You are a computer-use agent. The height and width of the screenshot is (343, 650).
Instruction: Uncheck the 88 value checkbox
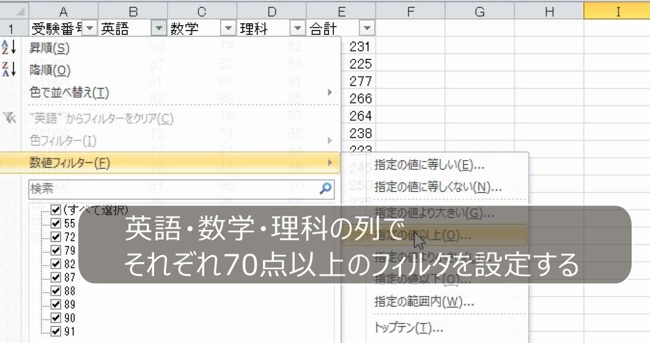56,291
